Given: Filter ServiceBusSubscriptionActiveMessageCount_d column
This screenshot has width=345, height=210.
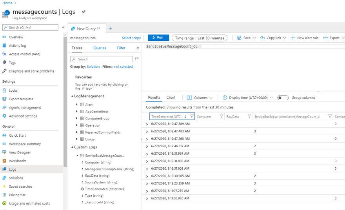Looking at the screenshot, I should click(x=330, y=116).
